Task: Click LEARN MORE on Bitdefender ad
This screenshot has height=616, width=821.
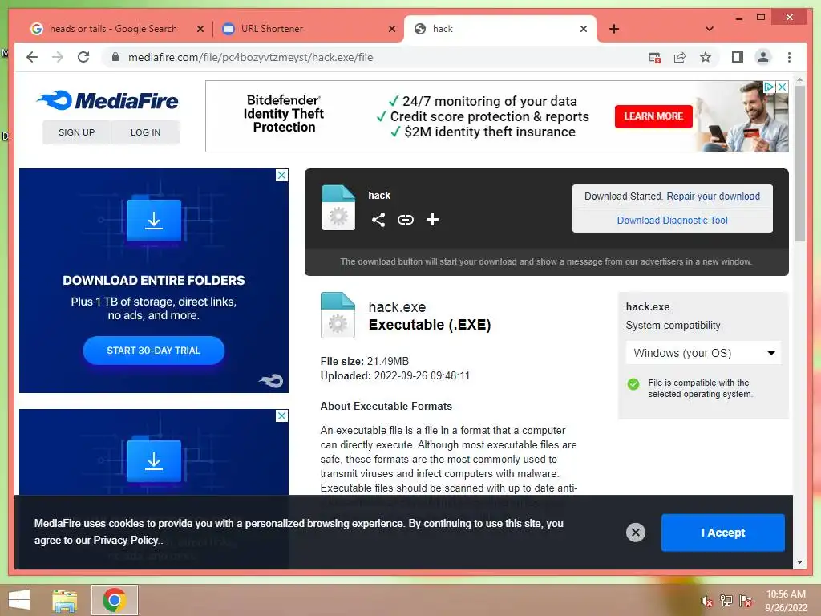Action: point(653,116)
